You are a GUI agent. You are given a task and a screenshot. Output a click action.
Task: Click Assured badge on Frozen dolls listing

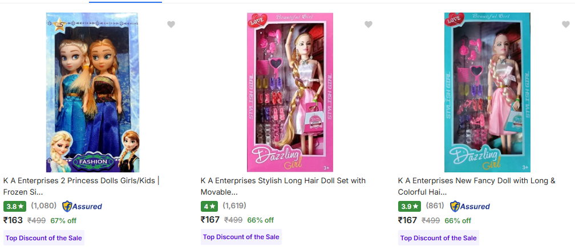pos(82,206)
